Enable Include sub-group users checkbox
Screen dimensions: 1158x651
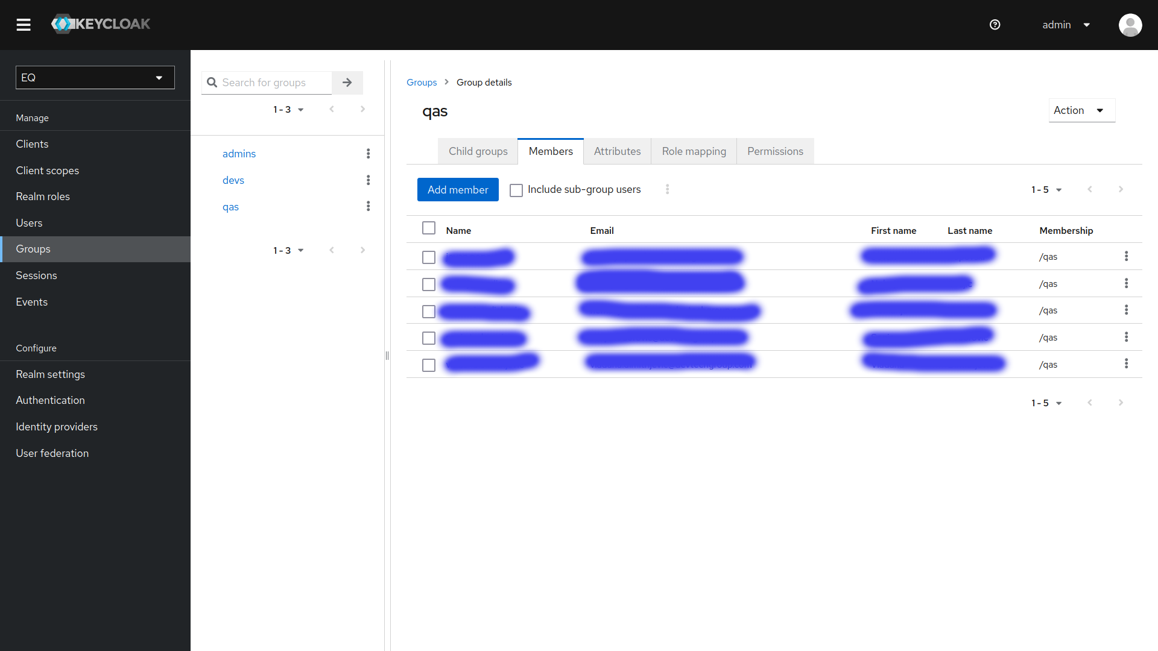tap(516, 190)
